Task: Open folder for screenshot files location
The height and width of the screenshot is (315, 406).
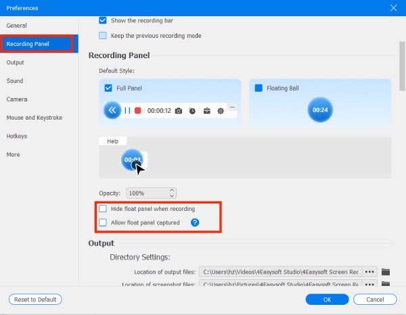Action: tap(386, 284)
